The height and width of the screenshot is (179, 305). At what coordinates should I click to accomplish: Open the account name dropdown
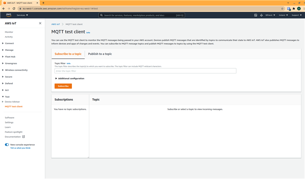(270, 15)
